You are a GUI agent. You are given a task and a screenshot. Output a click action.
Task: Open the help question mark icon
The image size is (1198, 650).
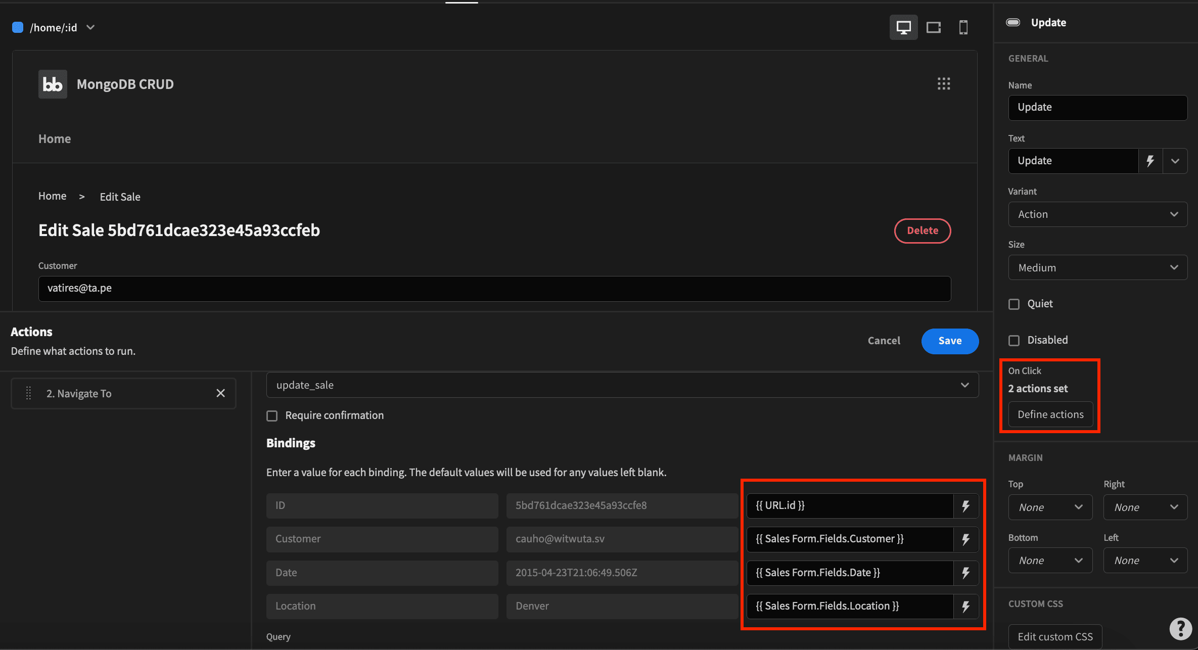point(1181,629)
